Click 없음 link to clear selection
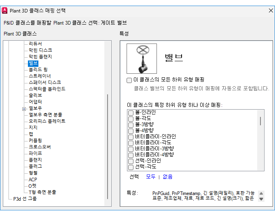The image size is (275, 216). 168,177
